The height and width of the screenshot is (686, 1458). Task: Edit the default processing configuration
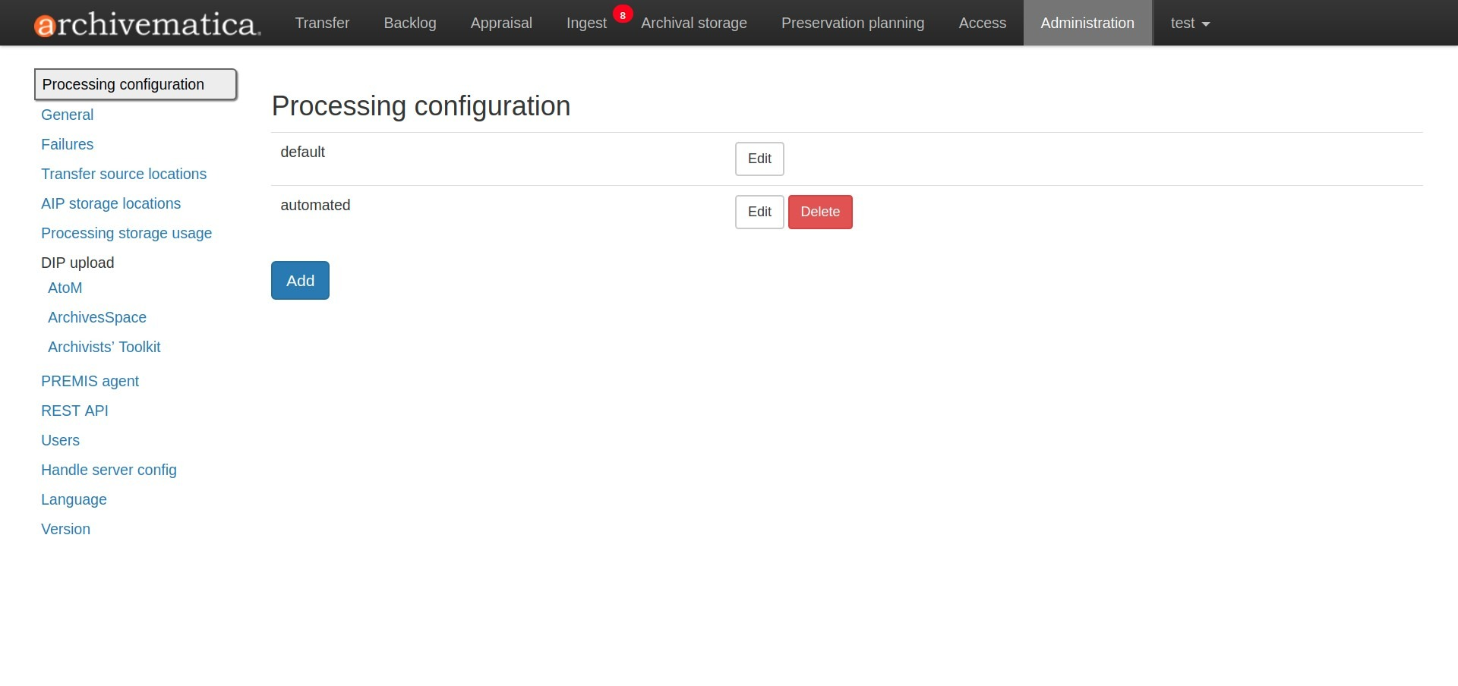tap(759, 159)
